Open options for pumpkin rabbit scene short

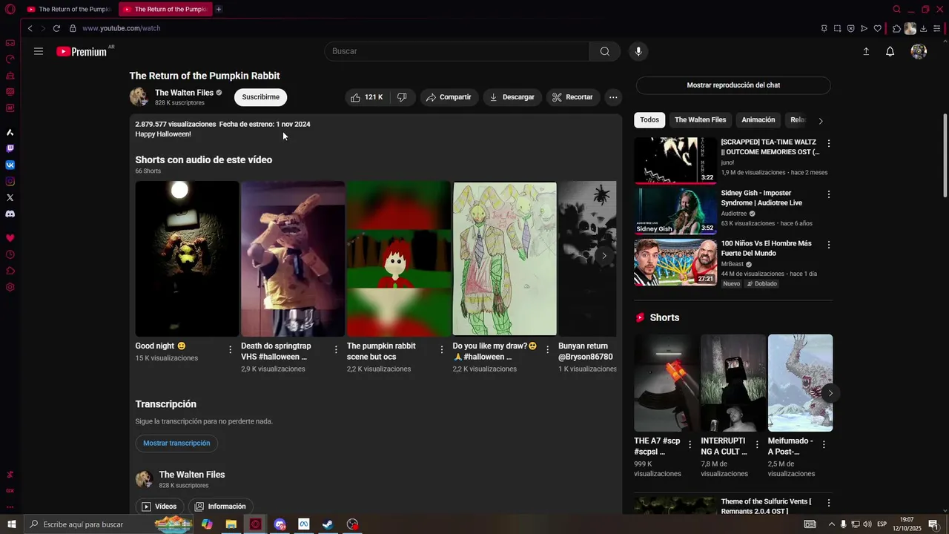click(442, 349)
